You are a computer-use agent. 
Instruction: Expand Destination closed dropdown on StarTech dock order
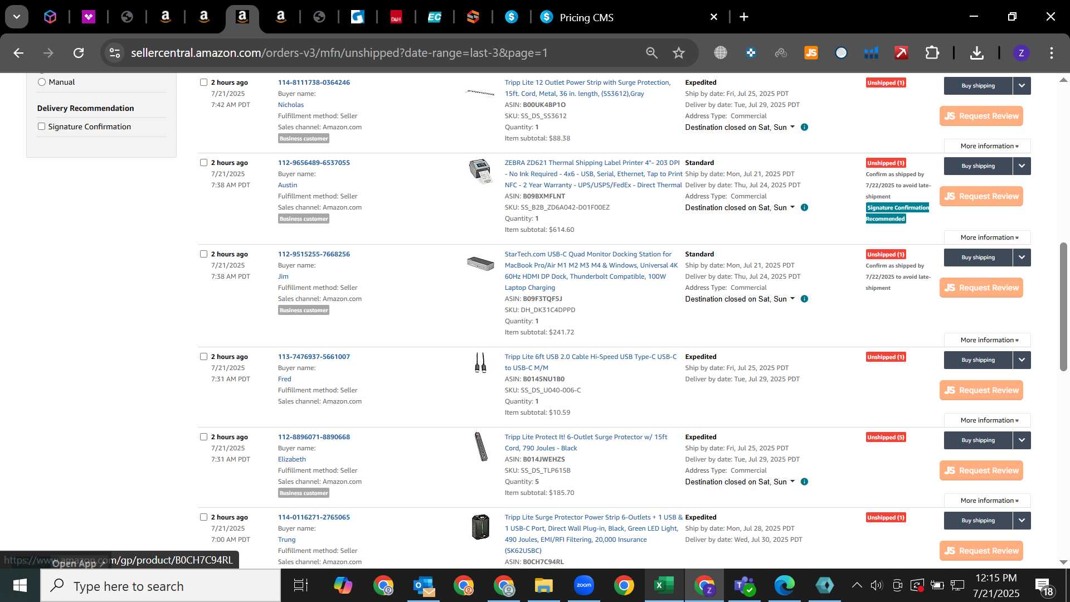click(740, 299)
